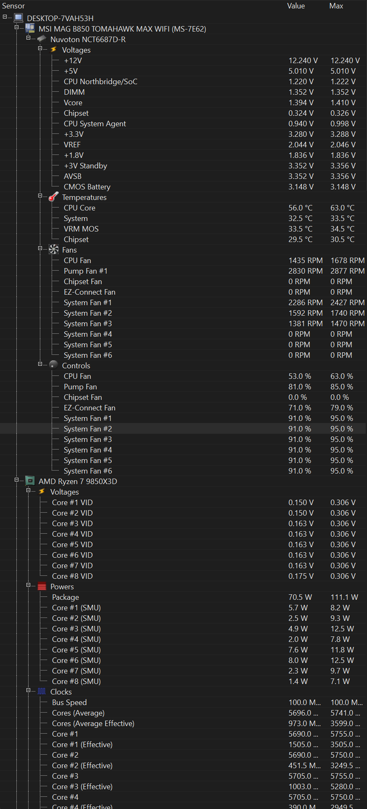
Task: Select the Core #8 VID row
Action: pyautogui.click(x=183, y=576)
